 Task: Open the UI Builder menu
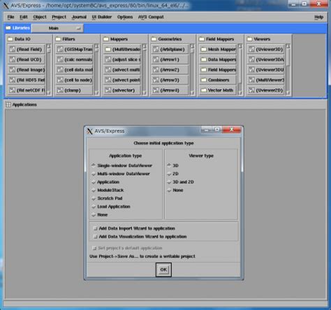tap(102, 17)
